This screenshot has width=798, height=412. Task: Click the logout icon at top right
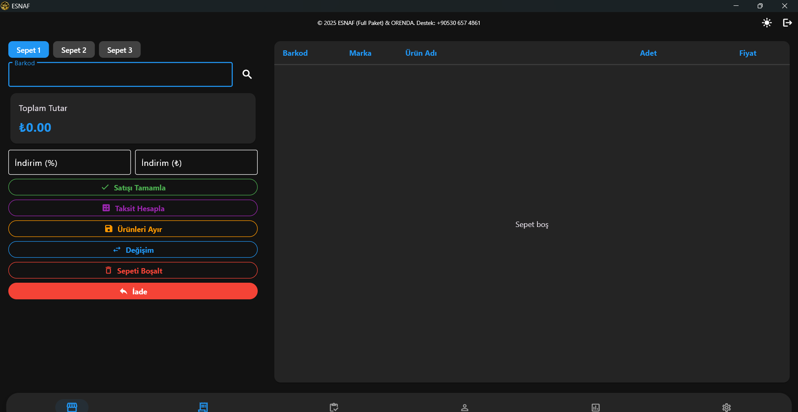tap(787, 23)
